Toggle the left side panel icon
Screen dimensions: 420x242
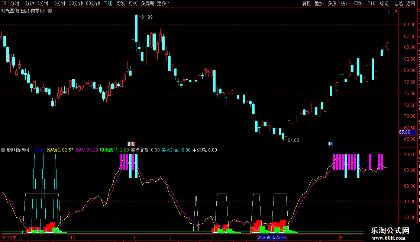point(4,3)
